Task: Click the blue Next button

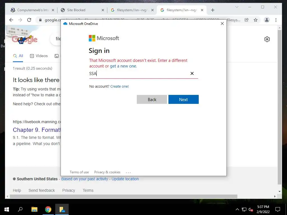Action: 183,99
